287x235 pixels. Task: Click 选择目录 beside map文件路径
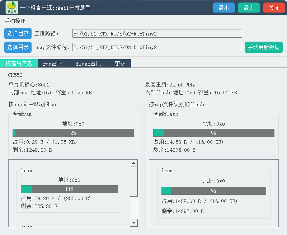pos(18,47)
